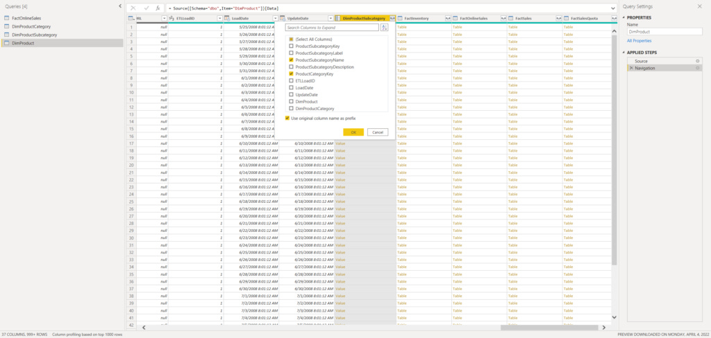The height and width of the screenshot is (338, 711).
Task: Open the Navigation step settings gear
Action: click(x=697, y=68)
